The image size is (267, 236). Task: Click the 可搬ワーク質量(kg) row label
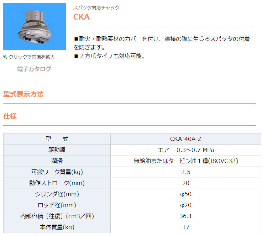57,172
